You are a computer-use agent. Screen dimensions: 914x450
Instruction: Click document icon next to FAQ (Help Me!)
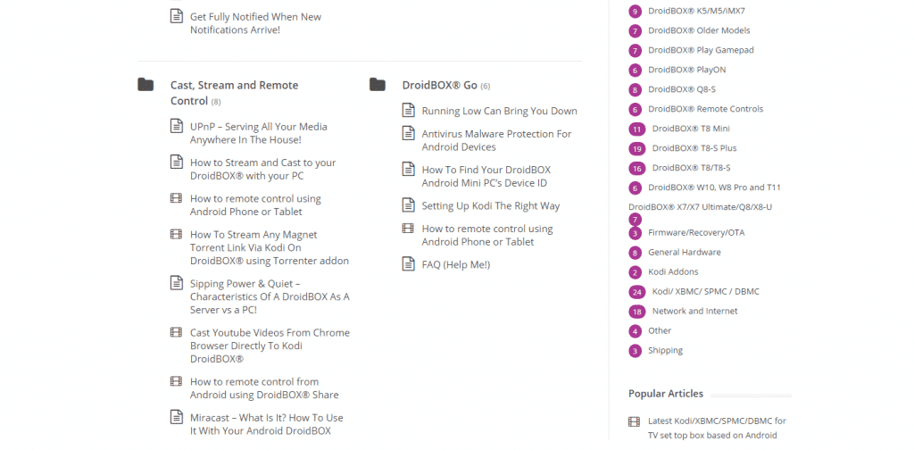click(409, 264)
